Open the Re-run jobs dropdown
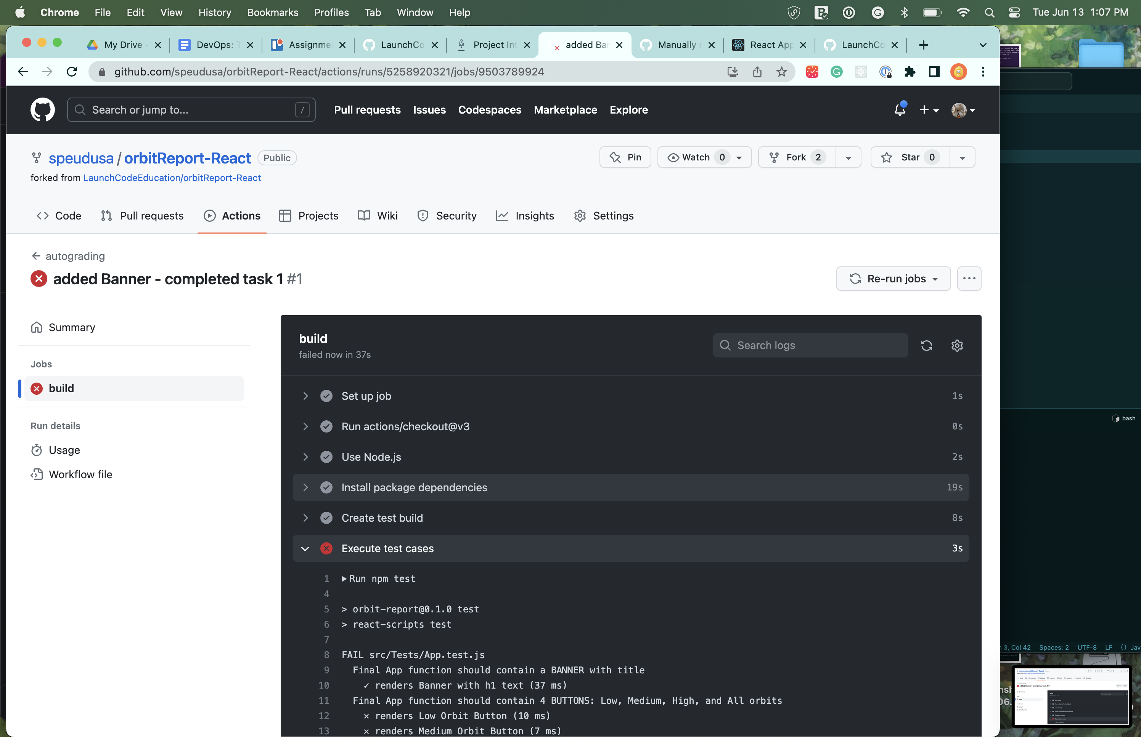 (x=893, y=279)
